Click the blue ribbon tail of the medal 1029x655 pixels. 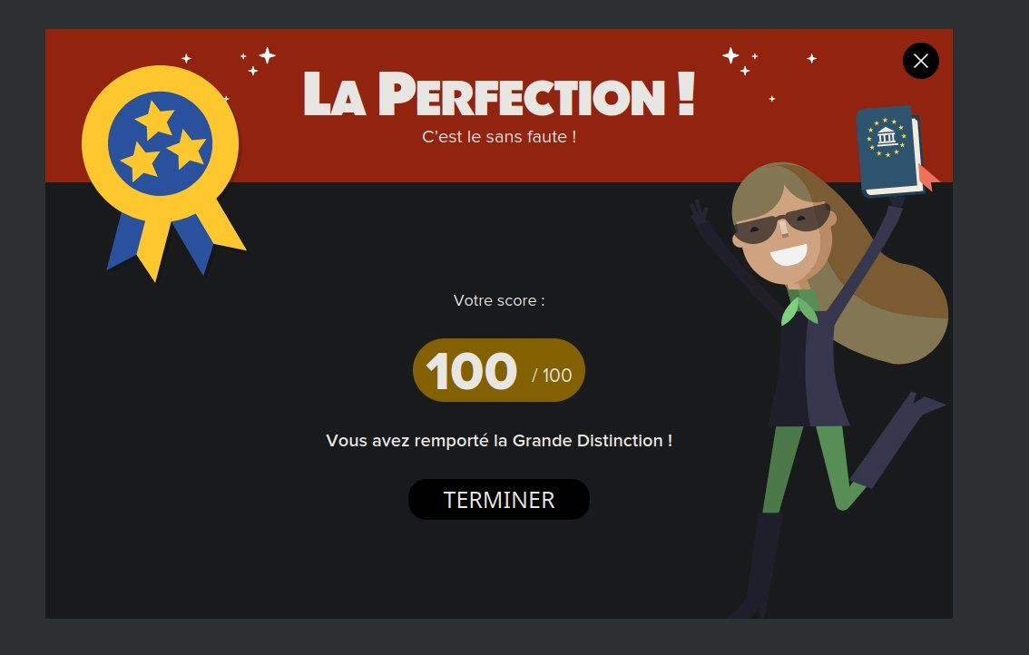pyautogui.click(x=125, y=242)
